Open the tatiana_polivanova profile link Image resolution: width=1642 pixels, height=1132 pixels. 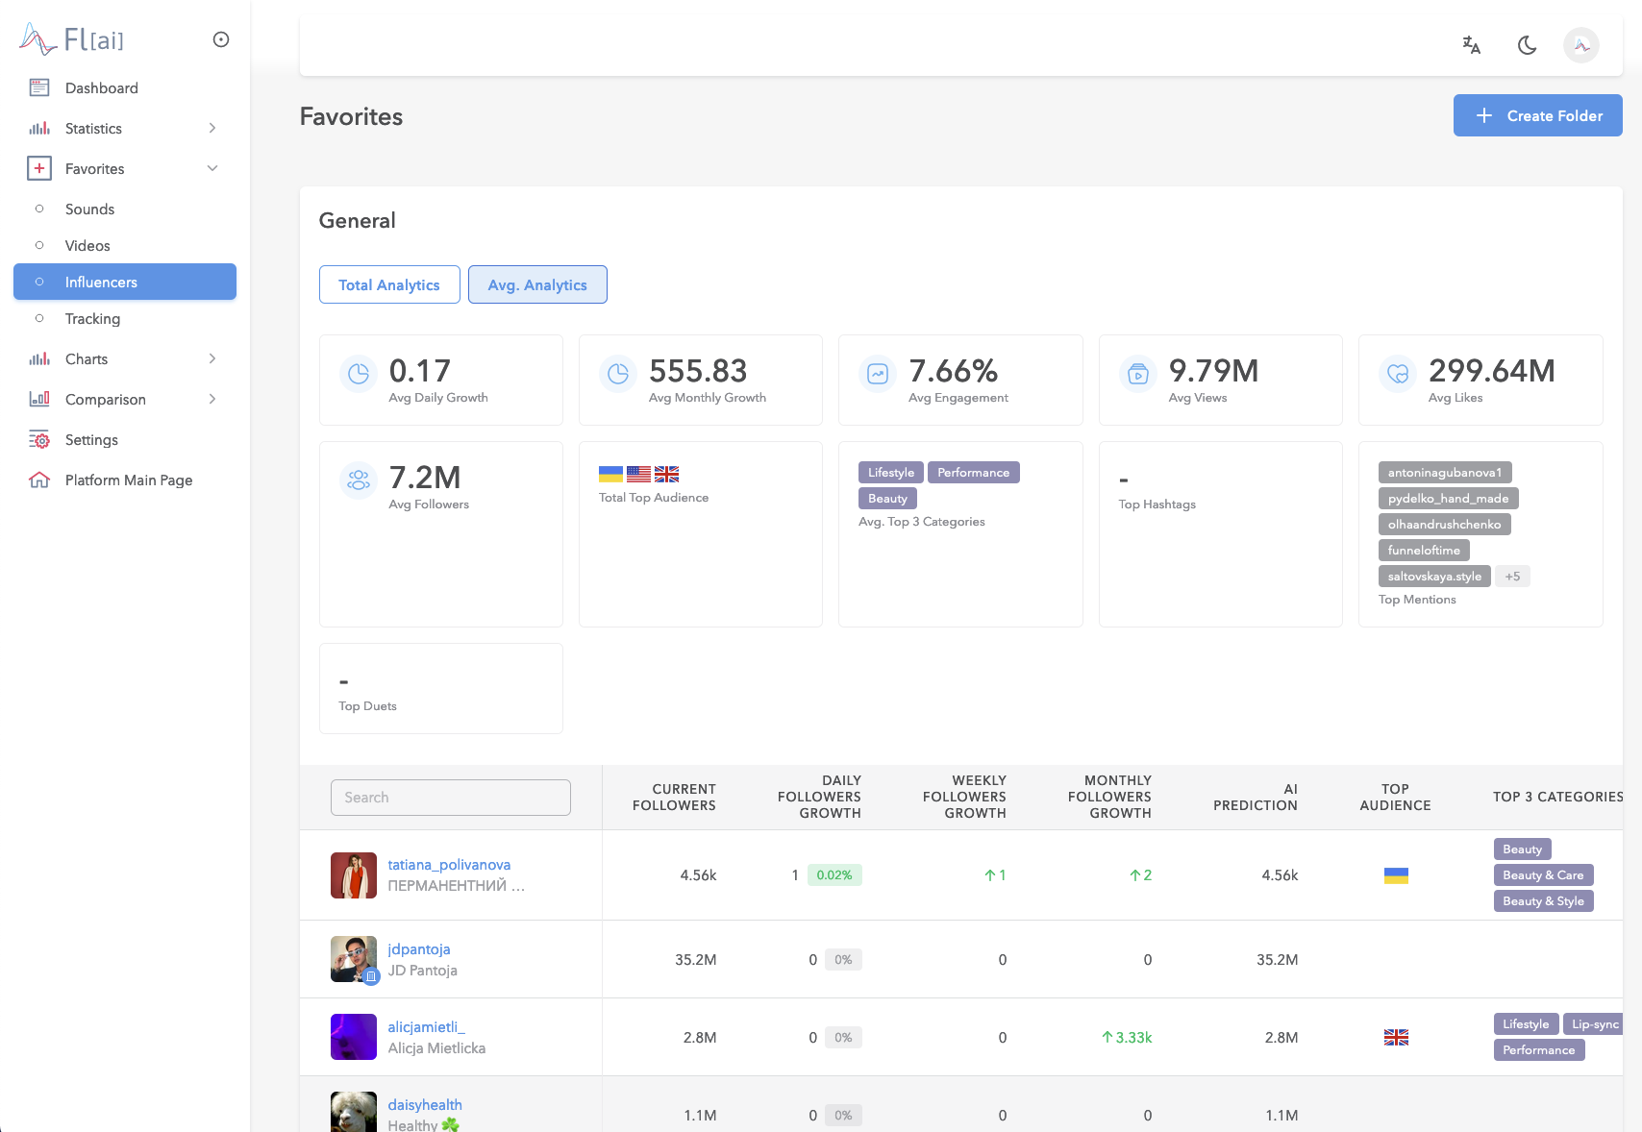pos(449,865)
